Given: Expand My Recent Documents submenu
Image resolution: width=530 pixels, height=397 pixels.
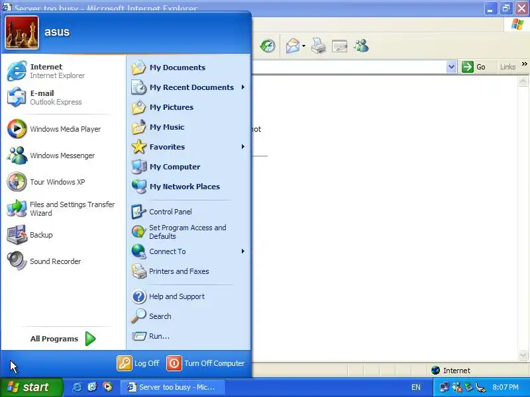Looking at the screenshot, I should coord(188,87).
